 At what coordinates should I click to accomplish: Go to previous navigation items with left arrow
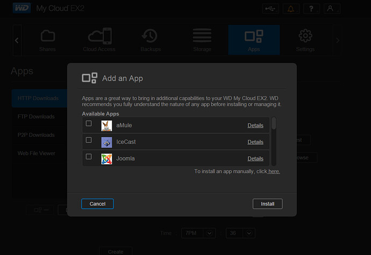click(17, 40)
